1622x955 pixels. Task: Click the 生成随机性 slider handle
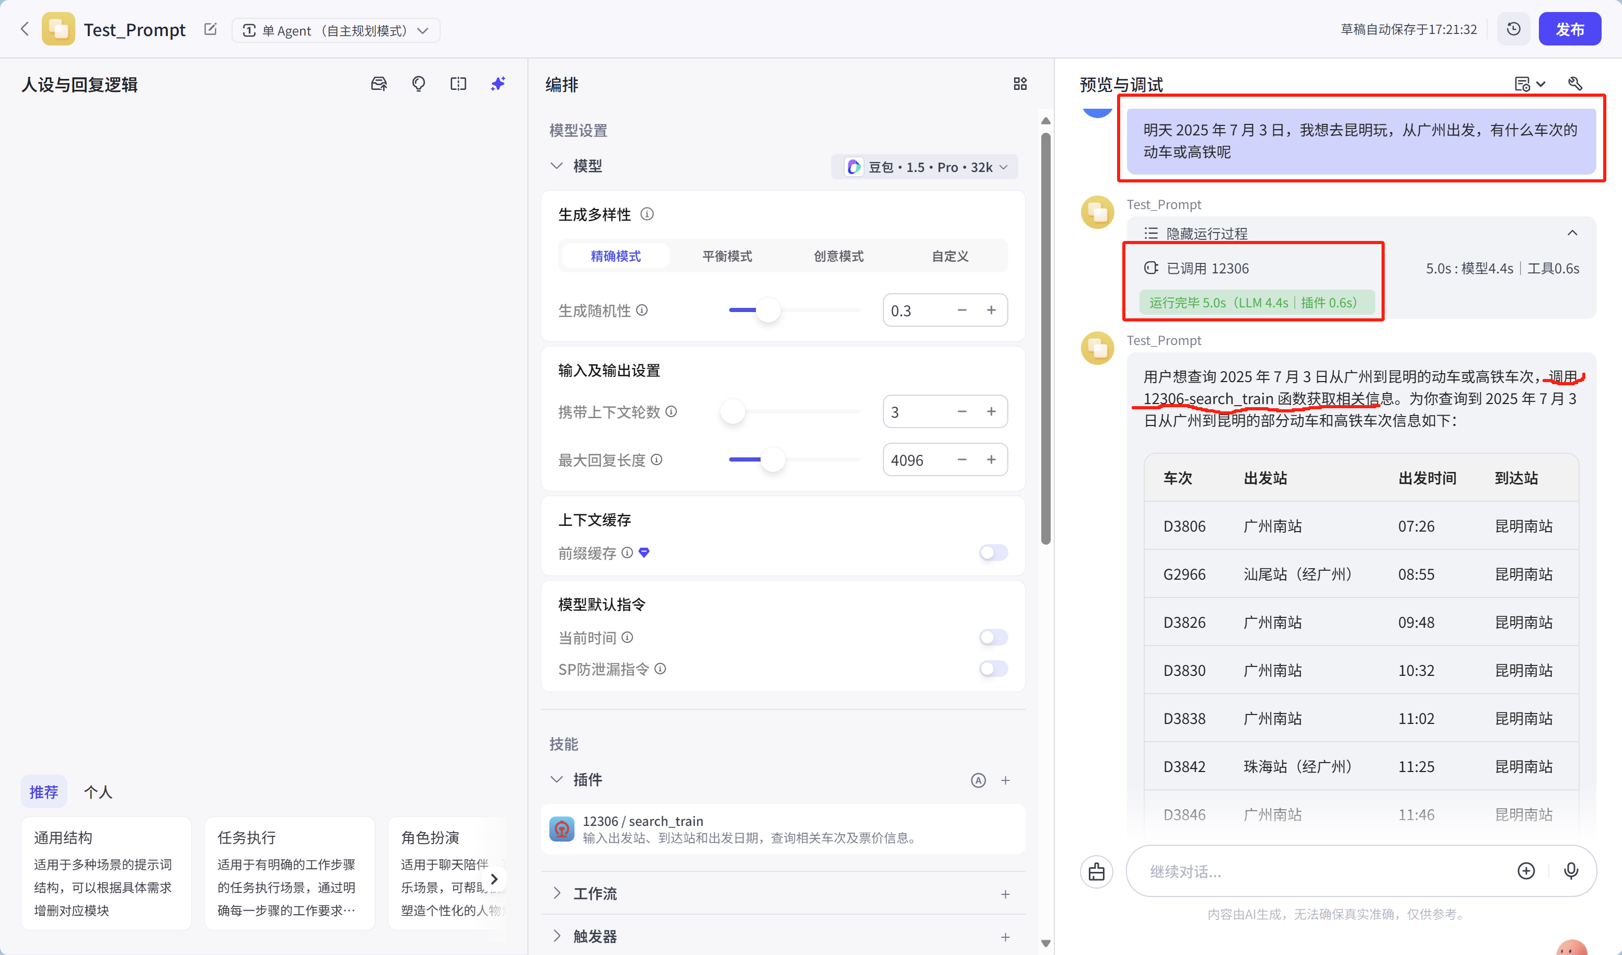pos(768,310)
